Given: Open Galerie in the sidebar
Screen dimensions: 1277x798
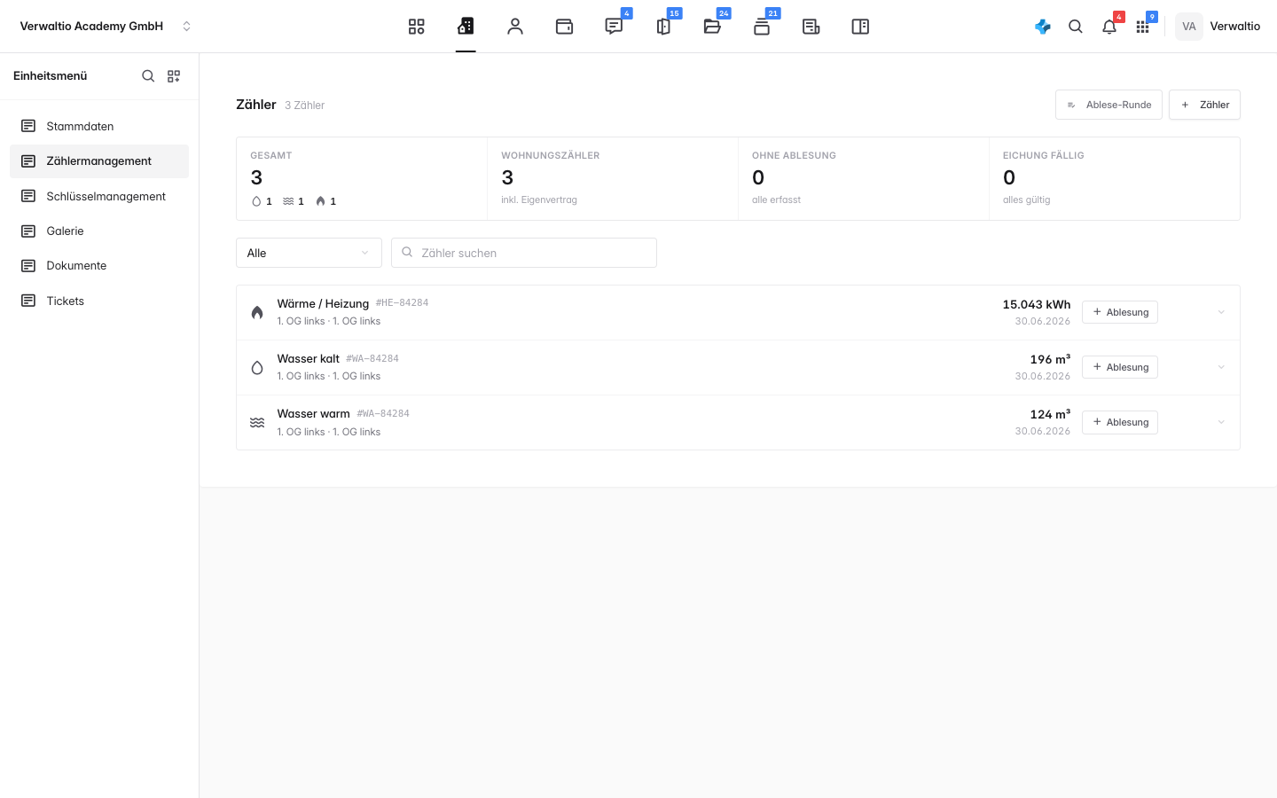Looking at the screenshot, I should (99, 231).
